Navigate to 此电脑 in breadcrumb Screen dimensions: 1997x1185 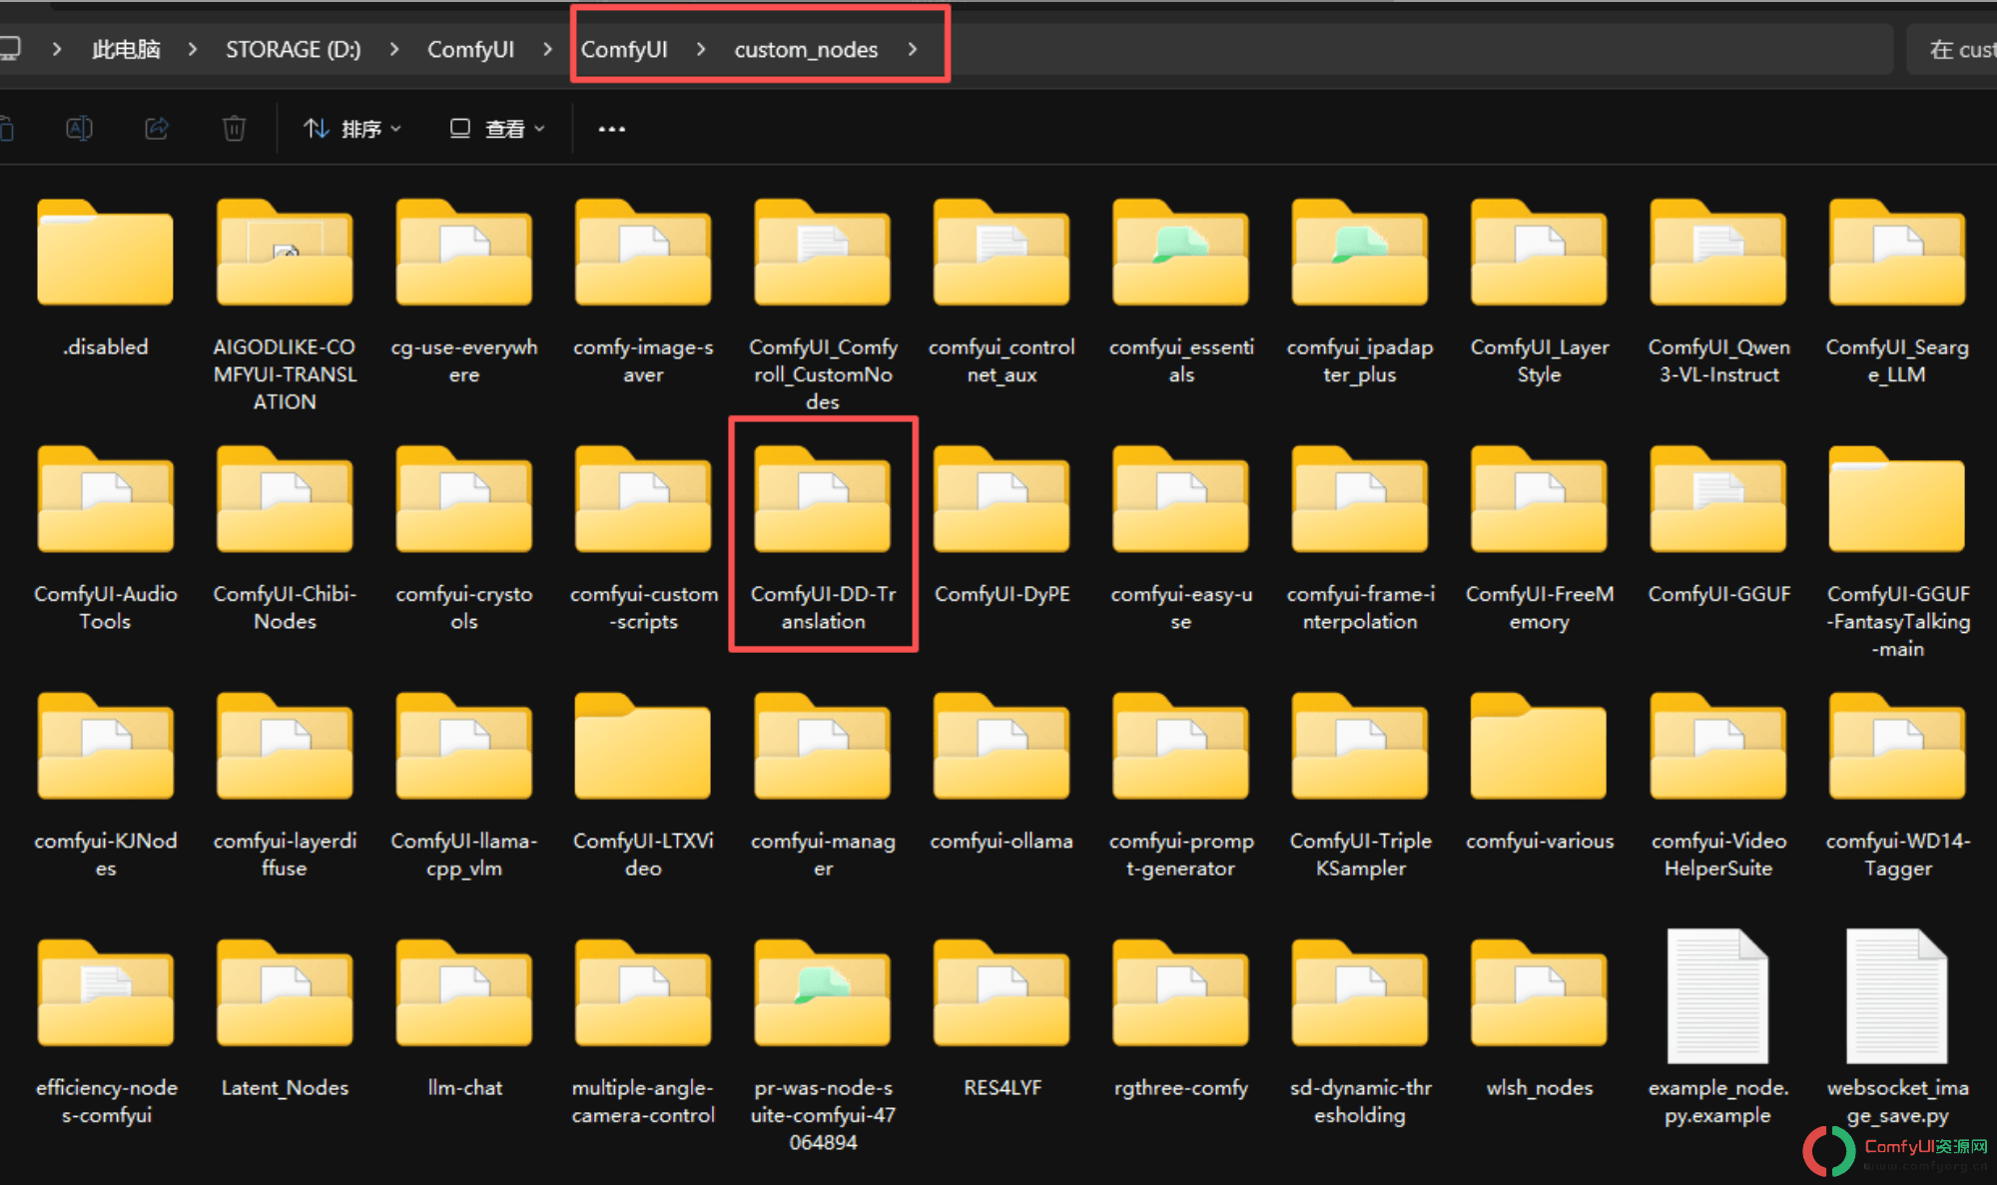click(126, 49)
